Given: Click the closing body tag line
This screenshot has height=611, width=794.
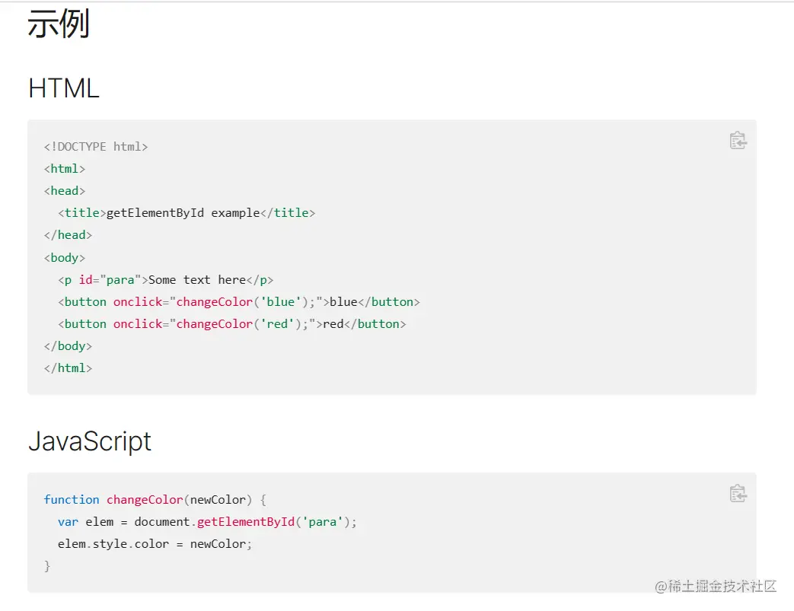Looking at the screenshot, I should click(68, 346).
